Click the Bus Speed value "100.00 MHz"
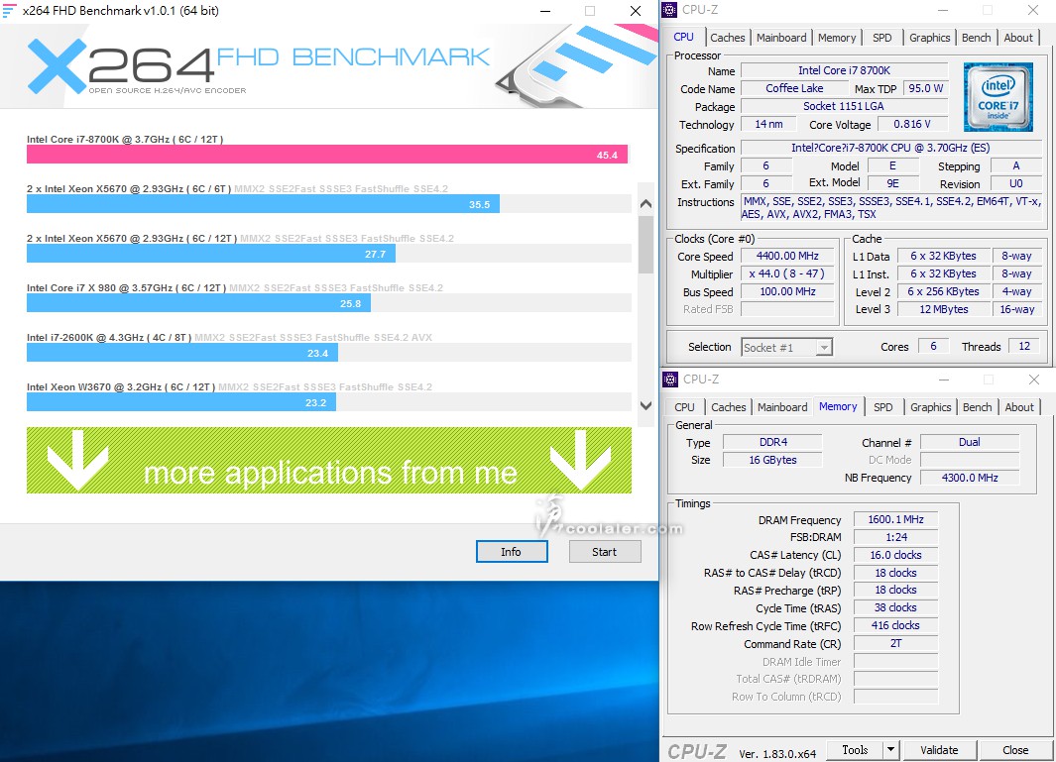Viewport: 1056px width, 762px height. pos(787,291)
